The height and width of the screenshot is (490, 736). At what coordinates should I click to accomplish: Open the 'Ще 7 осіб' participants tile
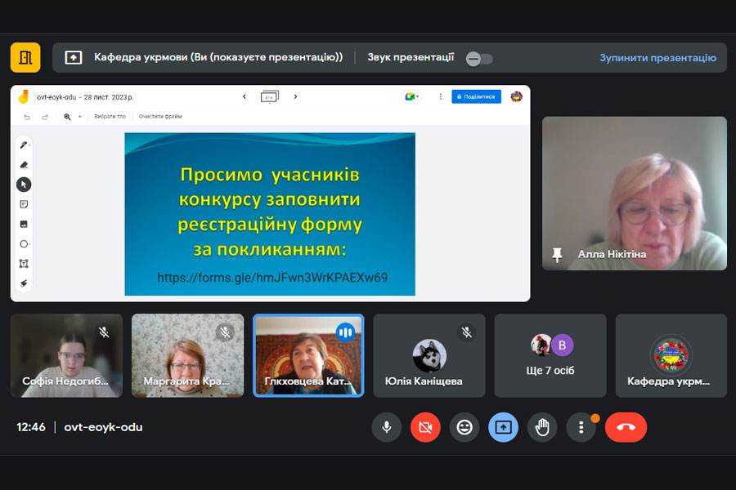(x=550, y=355)
